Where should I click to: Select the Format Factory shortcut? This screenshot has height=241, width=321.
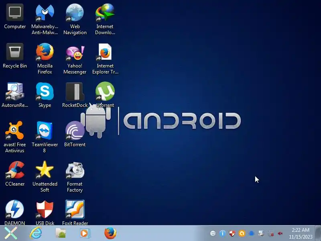tap(75, 177)
